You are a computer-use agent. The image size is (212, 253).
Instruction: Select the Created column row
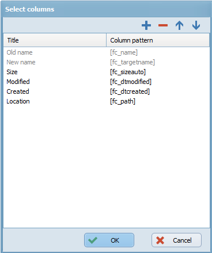point(107,91)
